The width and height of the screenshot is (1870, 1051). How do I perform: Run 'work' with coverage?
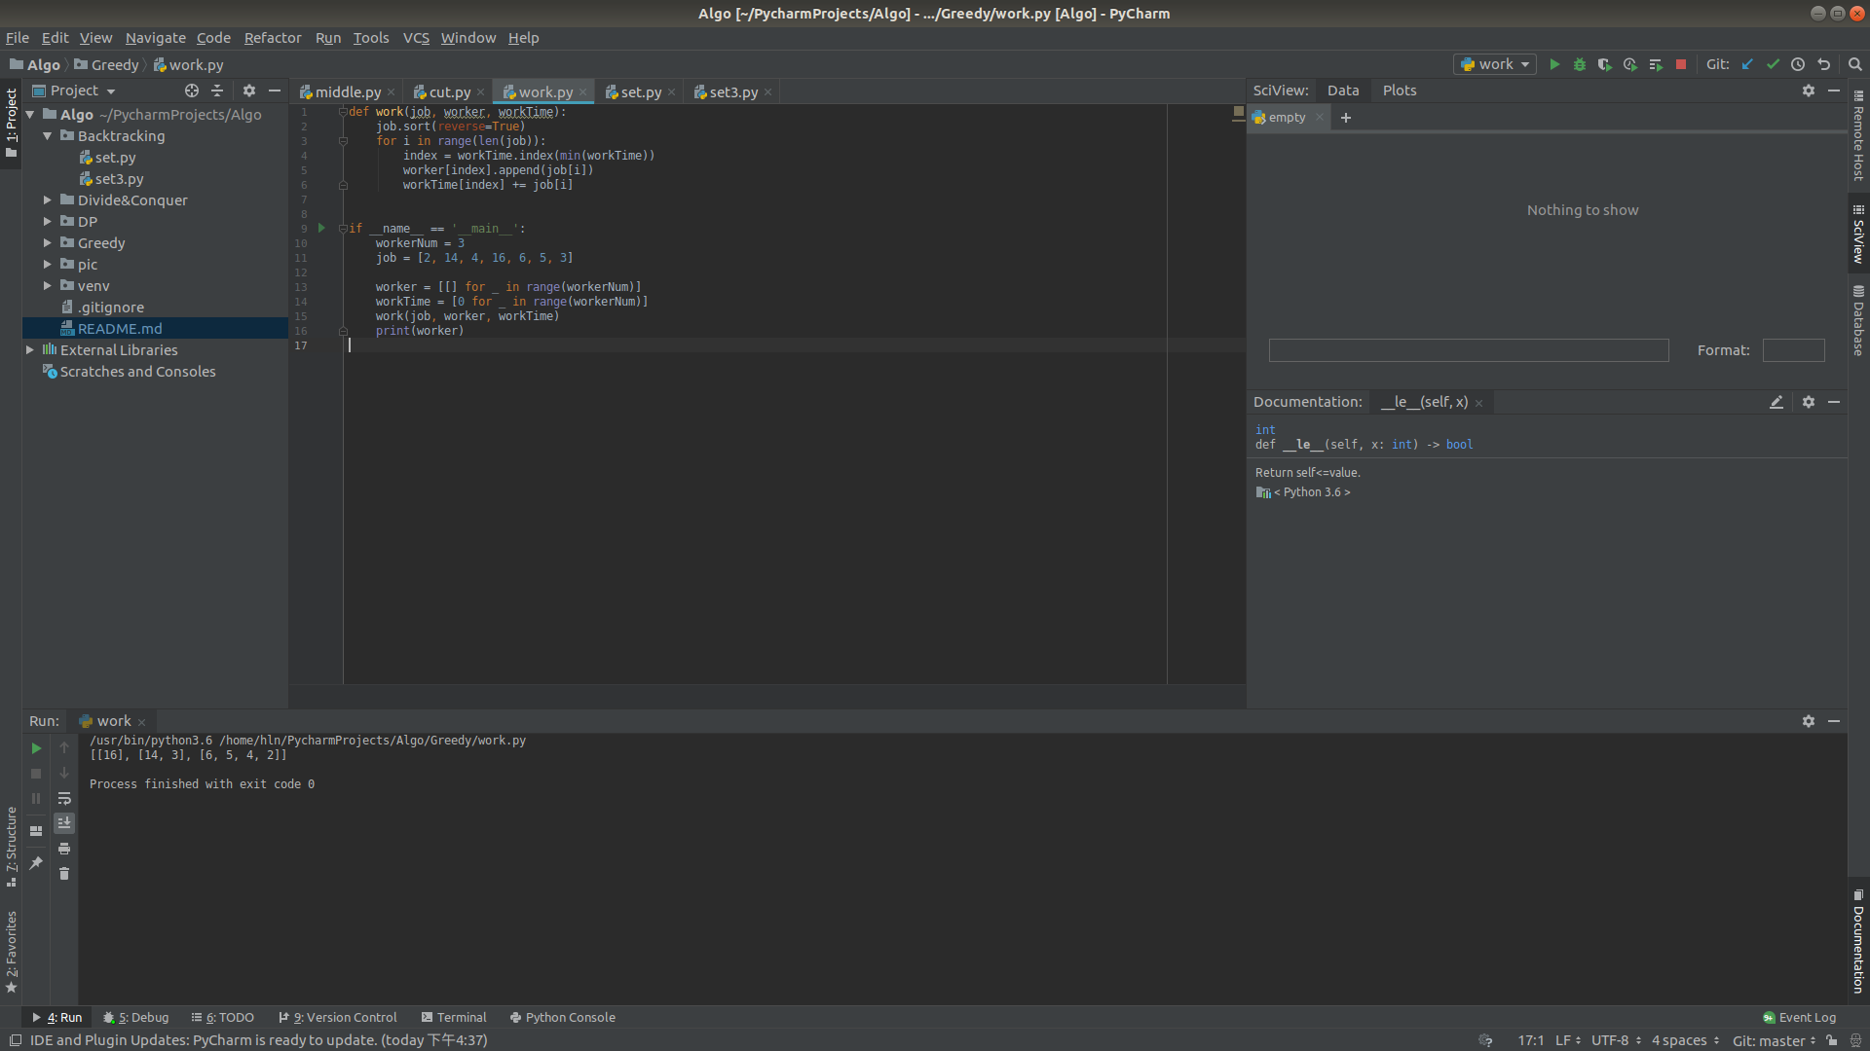[x=1605, y=64]
